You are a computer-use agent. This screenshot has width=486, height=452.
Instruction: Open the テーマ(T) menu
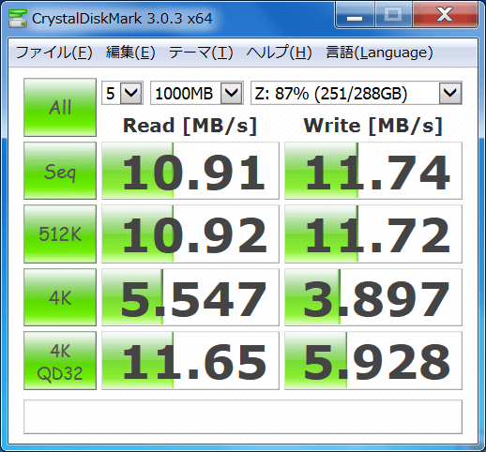click(x=201, y=53)
